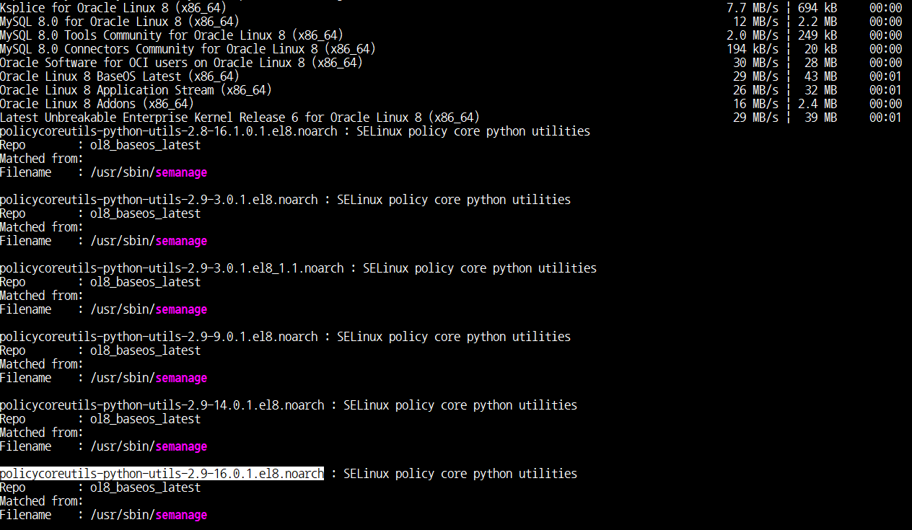
Task: Click the '2.2 MB' size value
Action: [x=817, y=22]
